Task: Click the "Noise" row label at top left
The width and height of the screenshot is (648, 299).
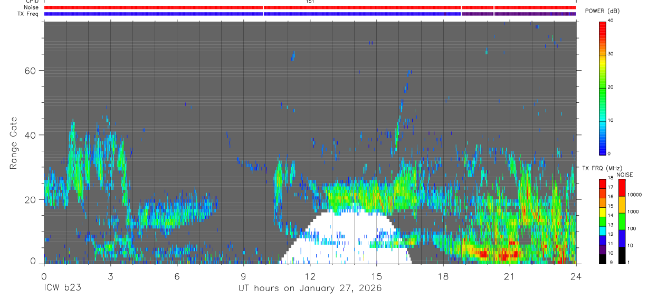Action: pos(32,7)
